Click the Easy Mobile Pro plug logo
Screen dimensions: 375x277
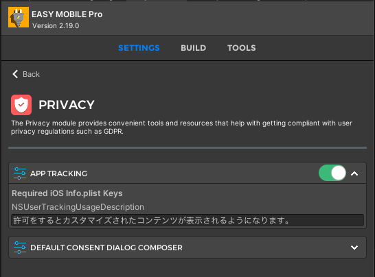pyautogui.click(x=19, y=17)
